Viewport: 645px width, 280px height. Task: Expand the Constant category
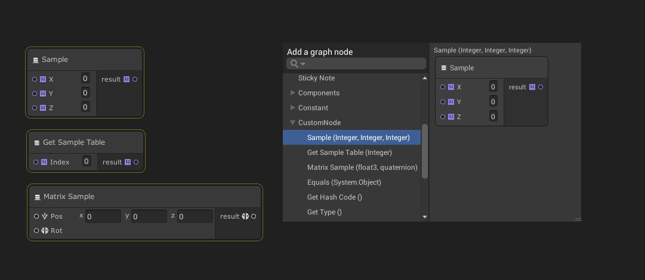[292, 108]
